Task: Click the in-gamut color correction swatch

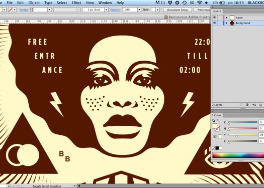Action: click(x=220, y=136)
